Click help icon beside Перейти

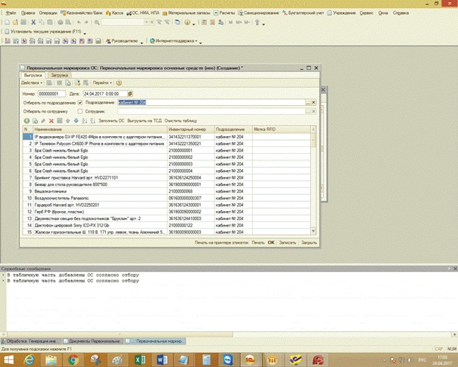[119, 83]
